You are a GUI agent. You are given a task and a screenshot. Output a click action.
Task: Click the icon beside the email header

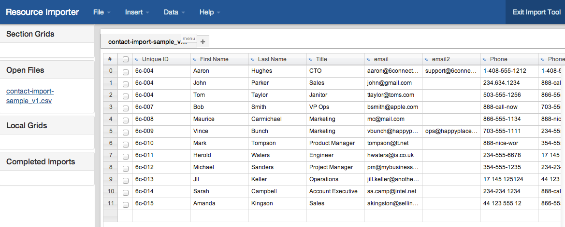pos(368,59)
